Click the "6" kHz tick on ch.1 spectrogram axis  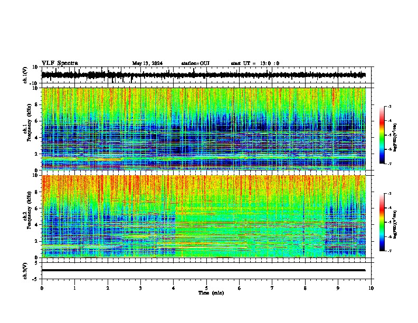pos(36,121)
